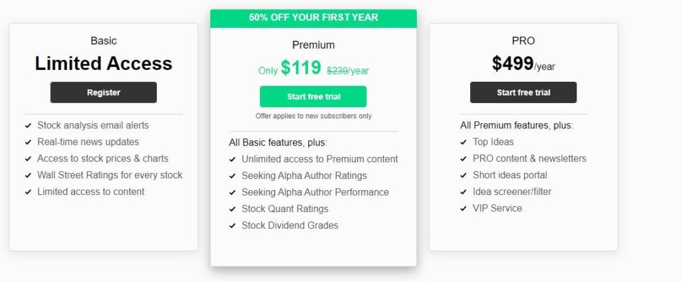Click the 50% off your first year banner
This screenshot has height=282, width=681.
point(313,18)
